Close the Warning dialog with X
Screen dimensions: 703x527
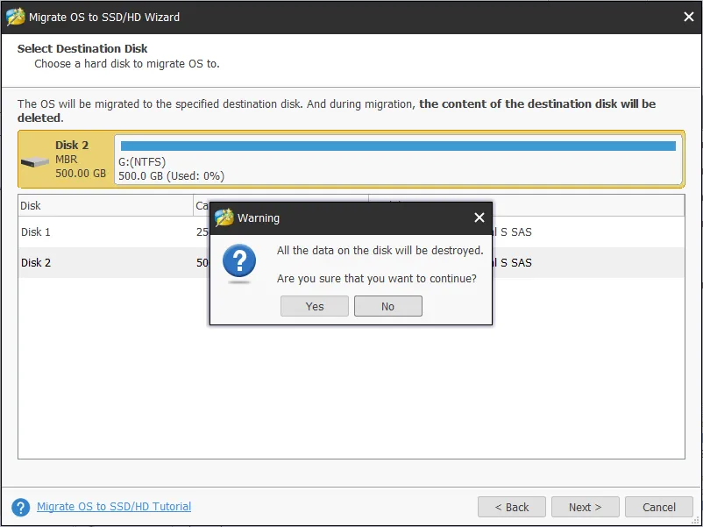coord(479,217)
